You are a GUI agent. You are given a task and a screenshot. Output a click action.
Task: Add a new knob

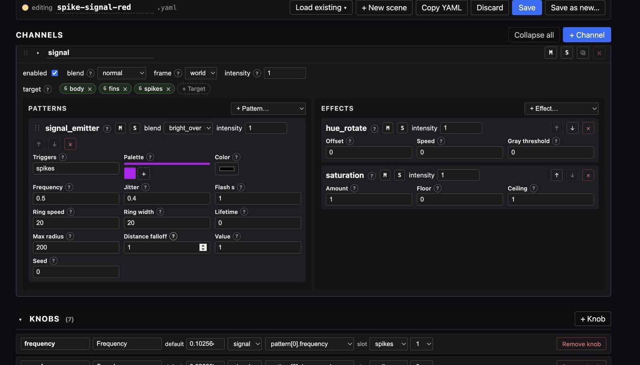(593, 319)
